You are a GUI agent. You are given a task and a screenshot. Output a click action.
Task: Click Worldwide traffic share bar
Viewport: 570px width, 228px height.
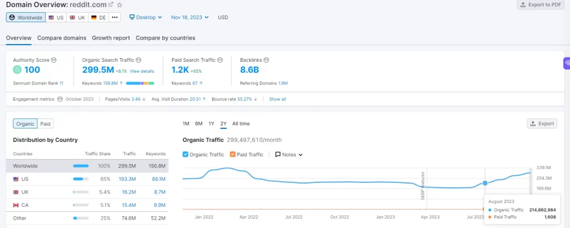point(81,166)
